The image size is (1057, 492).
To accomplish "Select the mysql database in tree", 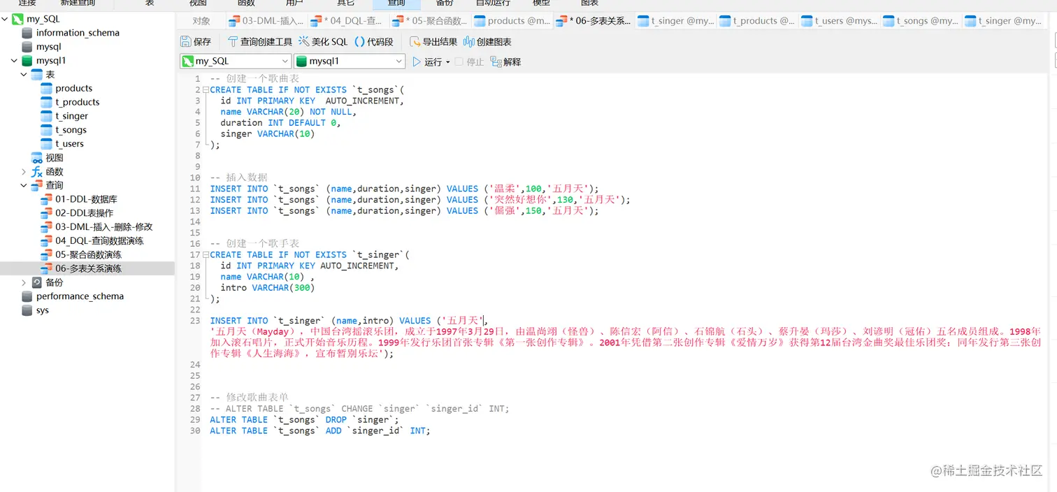I will 49,47.
